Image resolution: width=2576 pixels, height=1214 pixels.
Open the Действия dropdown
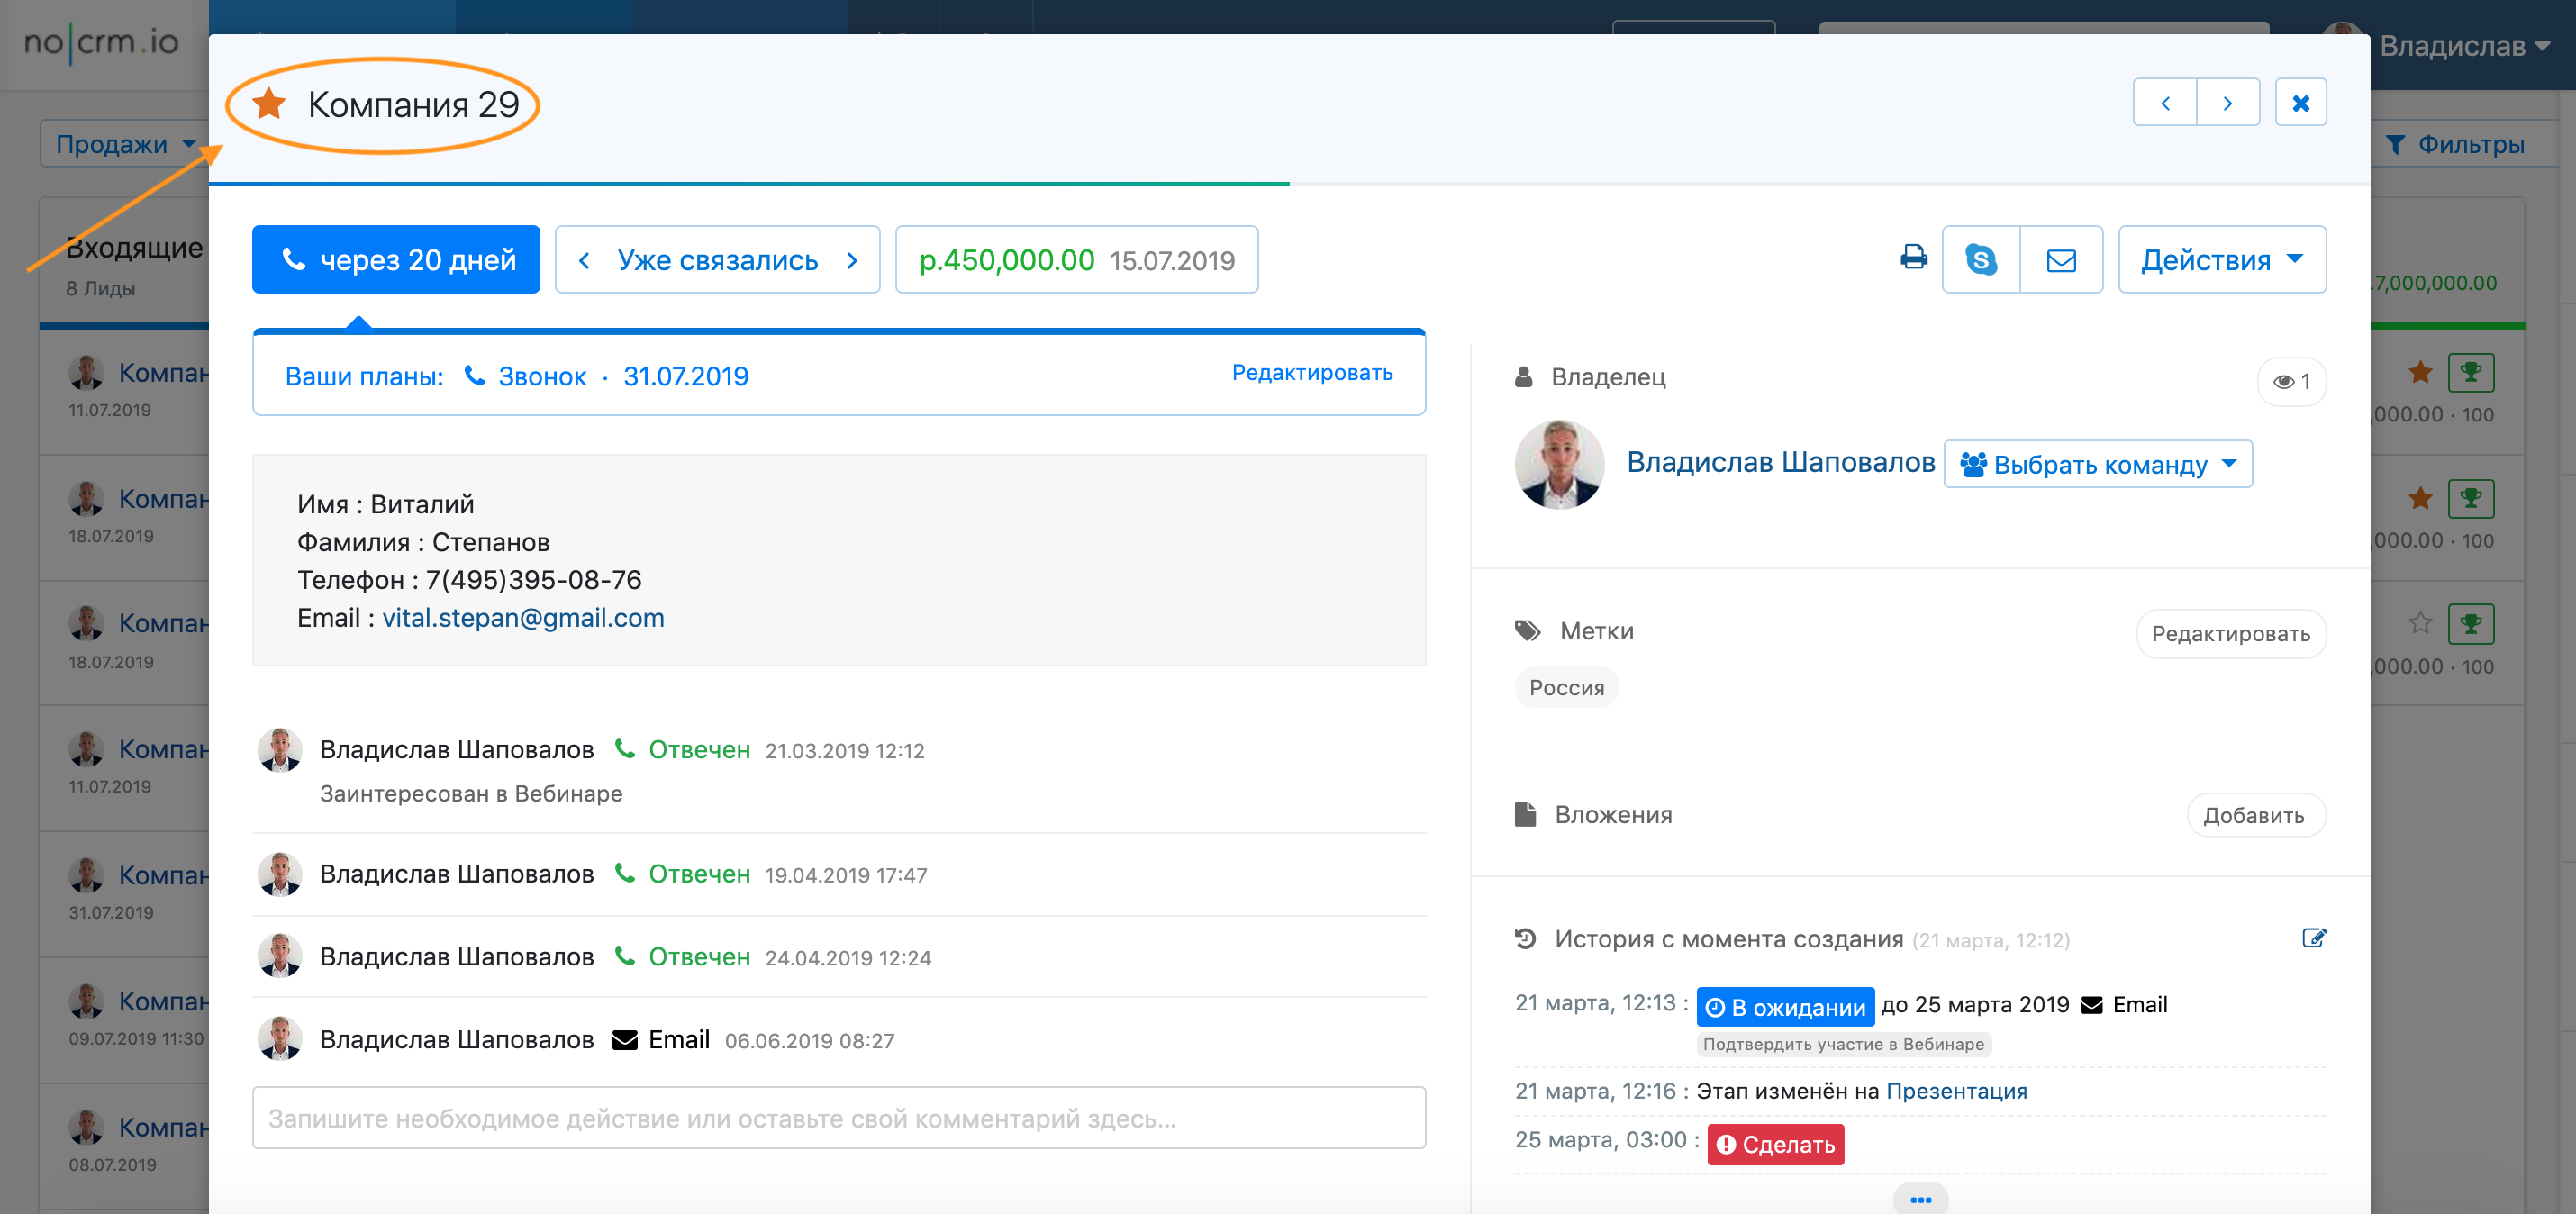click(2221, 260)
